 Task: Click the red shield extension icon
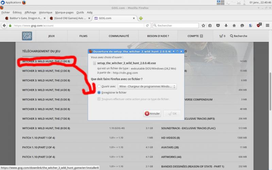coord(259,25)
